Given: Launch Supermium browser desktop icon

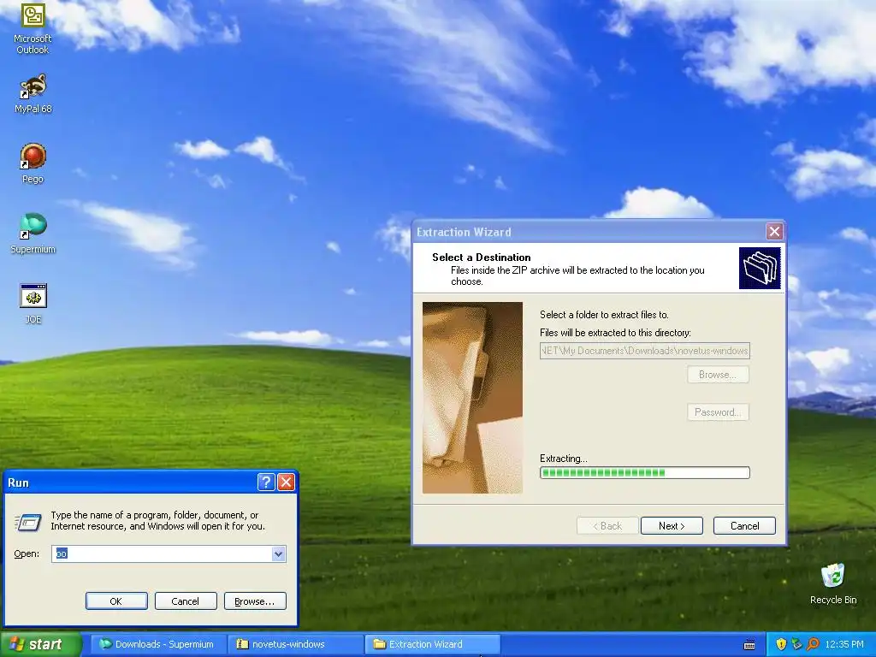Looking at the screenshot, I should click(x=33, y=234).
